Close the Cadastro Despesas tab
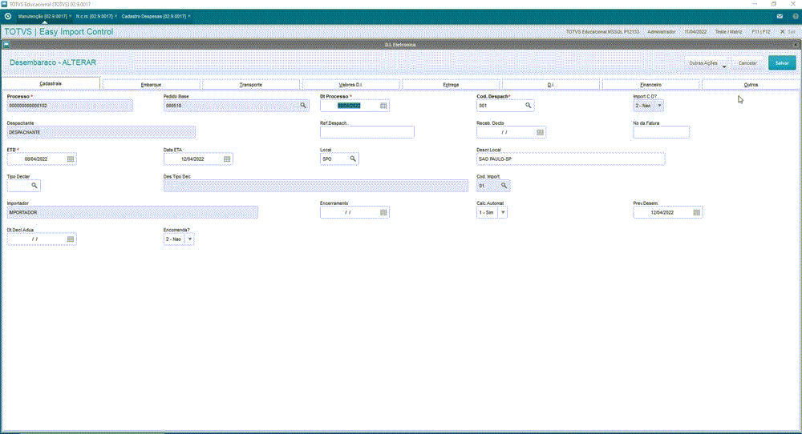Image resolution: width=802 pixels, height=434 pixels. click(x=189, y=16)
